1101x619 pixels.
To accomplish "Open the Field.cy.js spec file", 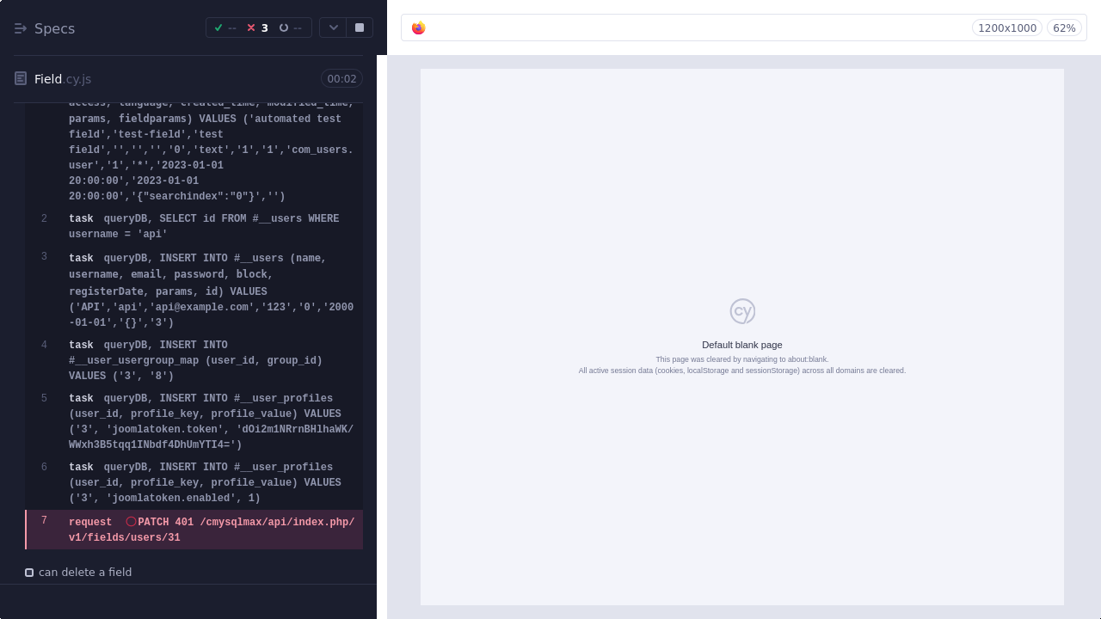I will coord(63,79).
